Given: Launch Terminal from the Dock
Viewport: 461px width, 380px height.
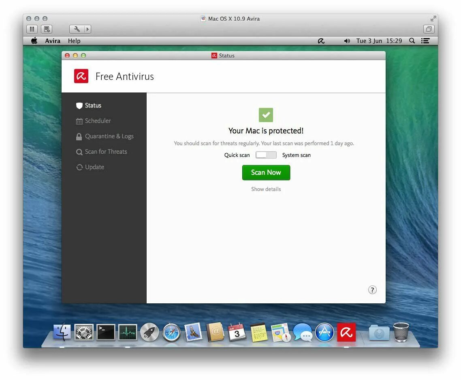Looking at the screenshot, I should [106, 333].
